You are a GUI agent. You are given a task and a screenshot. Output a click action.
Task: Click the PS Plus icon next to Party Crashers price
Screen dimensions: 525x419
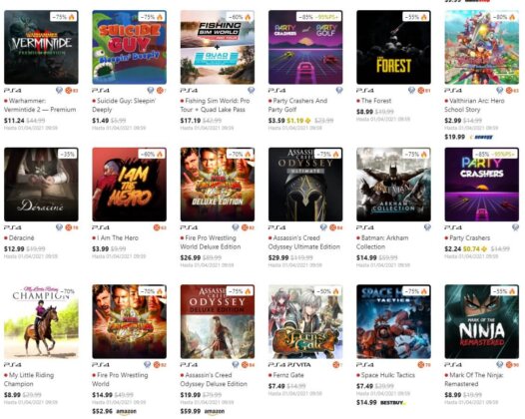(x=484, y=249)
